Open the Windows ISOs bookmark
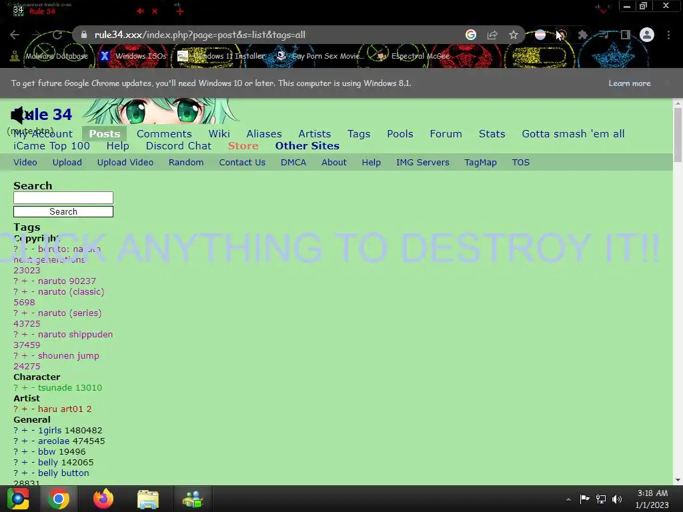 tap(133, 56)
